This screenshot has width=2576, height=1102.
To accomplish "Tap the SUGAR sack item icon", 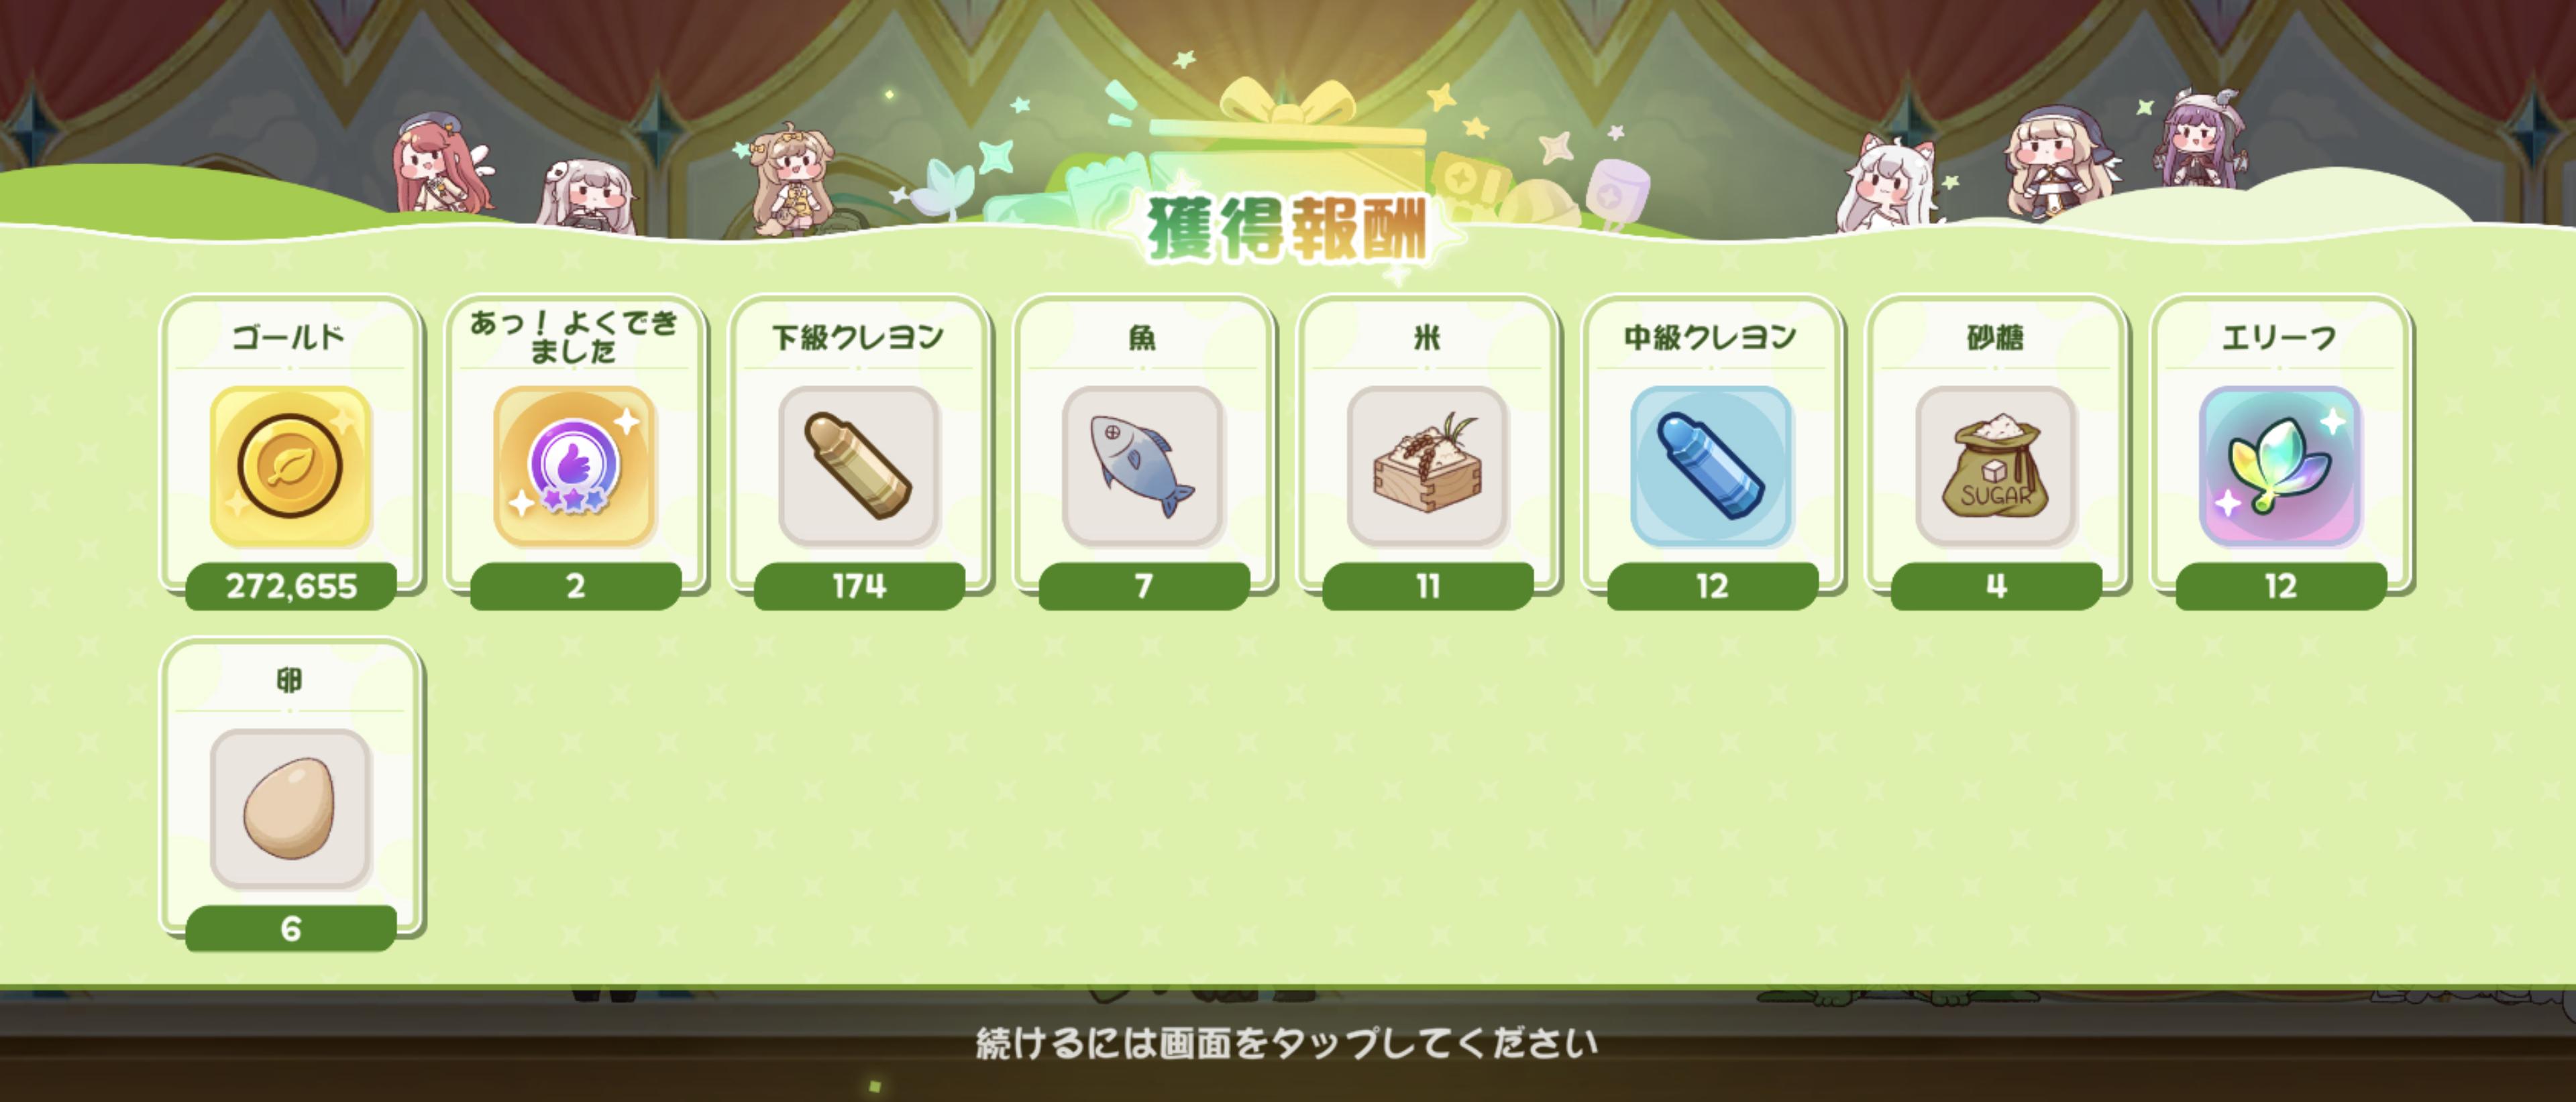I will [1996, 466].
